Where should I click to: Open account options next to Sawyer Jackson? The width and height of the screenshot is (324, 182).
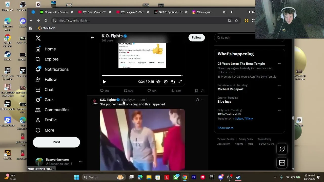pos(81,162)
